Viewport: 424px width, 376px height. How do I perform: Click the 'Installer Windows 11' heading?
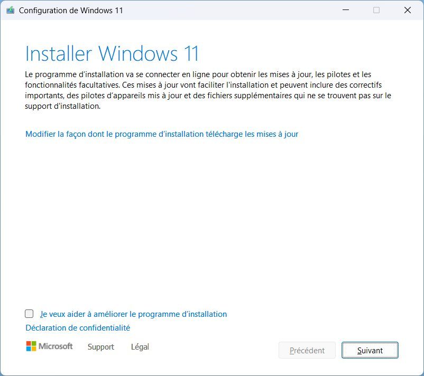(x=112, y=54)
